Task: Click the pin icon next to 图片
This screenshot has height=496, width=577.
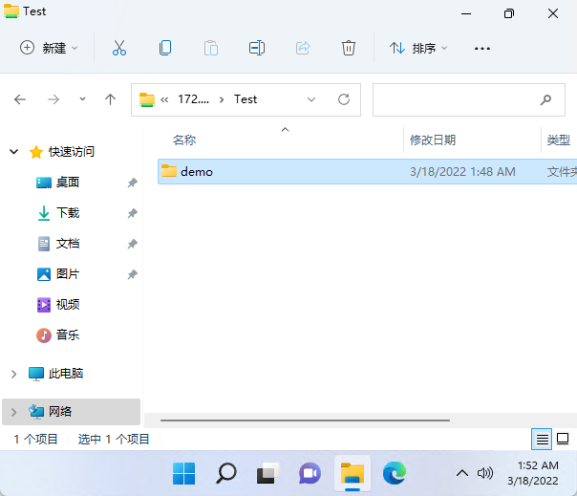Action: (133, 274)
